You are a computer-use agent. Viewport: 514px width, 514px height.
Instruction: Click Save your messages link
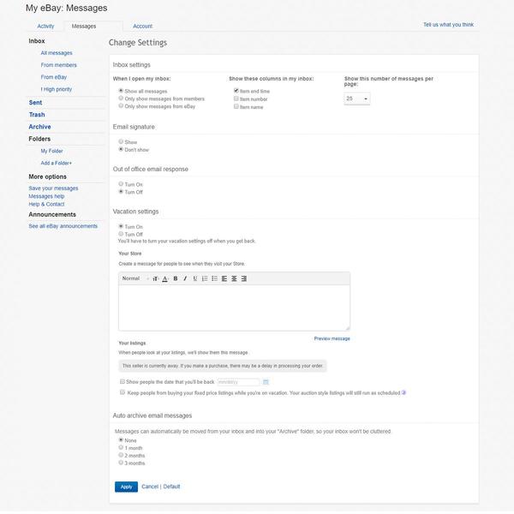53,188
